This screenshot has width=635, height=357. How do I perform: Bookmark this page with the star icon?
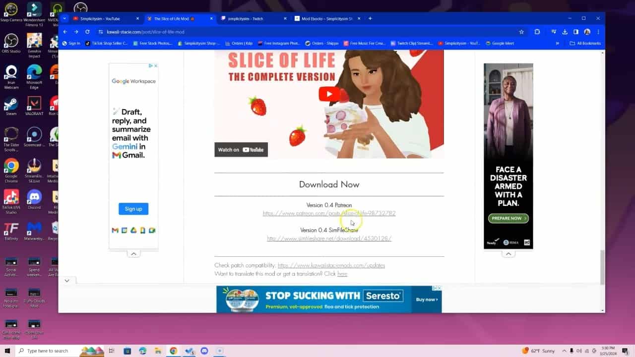coord(521,32)
